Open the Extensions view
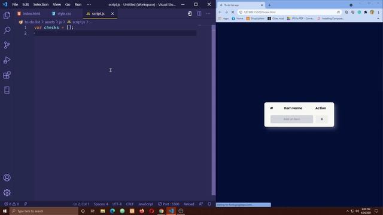 tap(7, 75)
